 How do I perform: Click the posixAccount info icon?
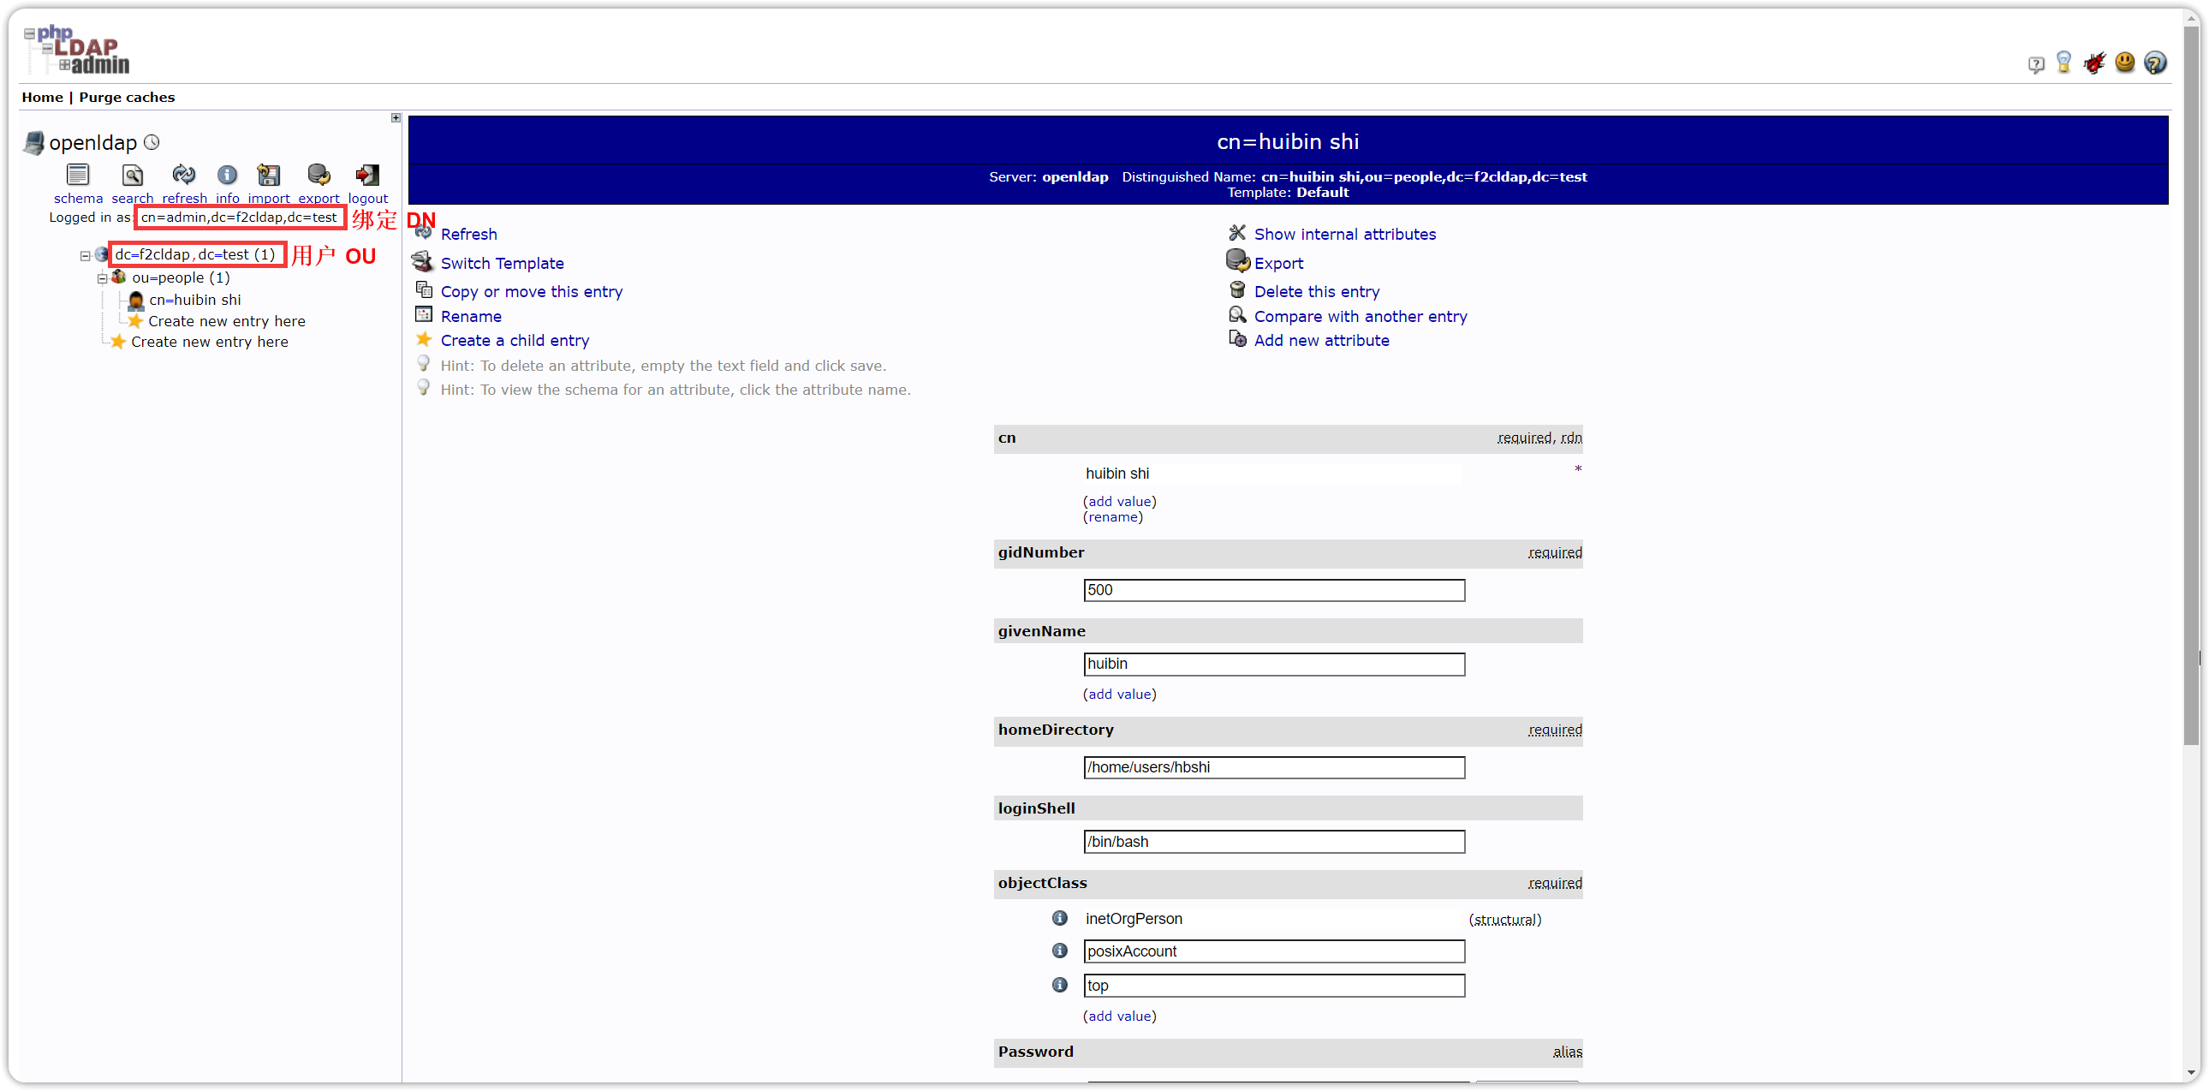(x=1060, y=951)
